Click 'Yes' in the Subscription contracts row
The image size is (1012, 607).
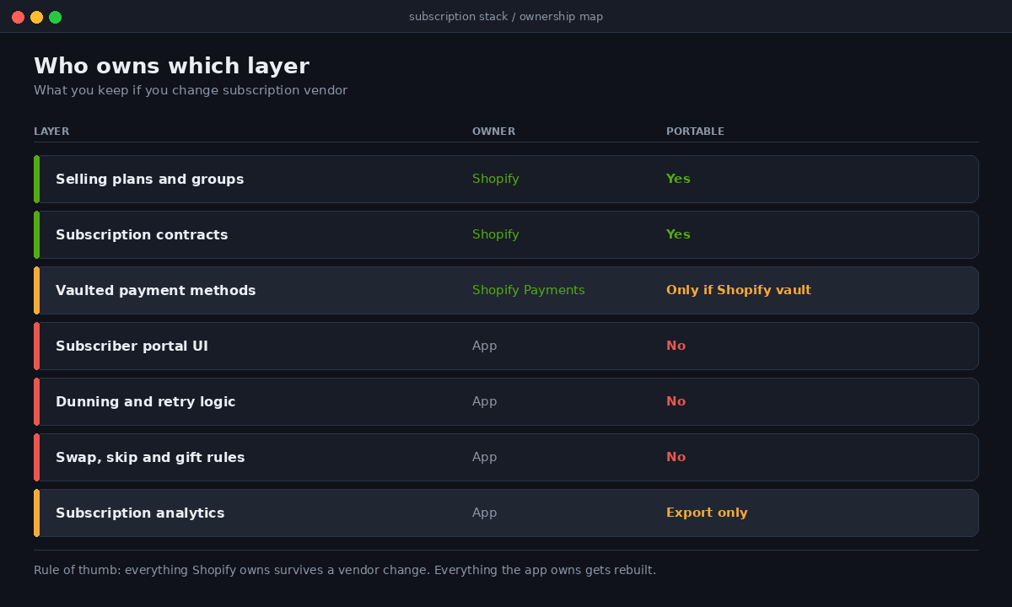(x=678, y=234)
